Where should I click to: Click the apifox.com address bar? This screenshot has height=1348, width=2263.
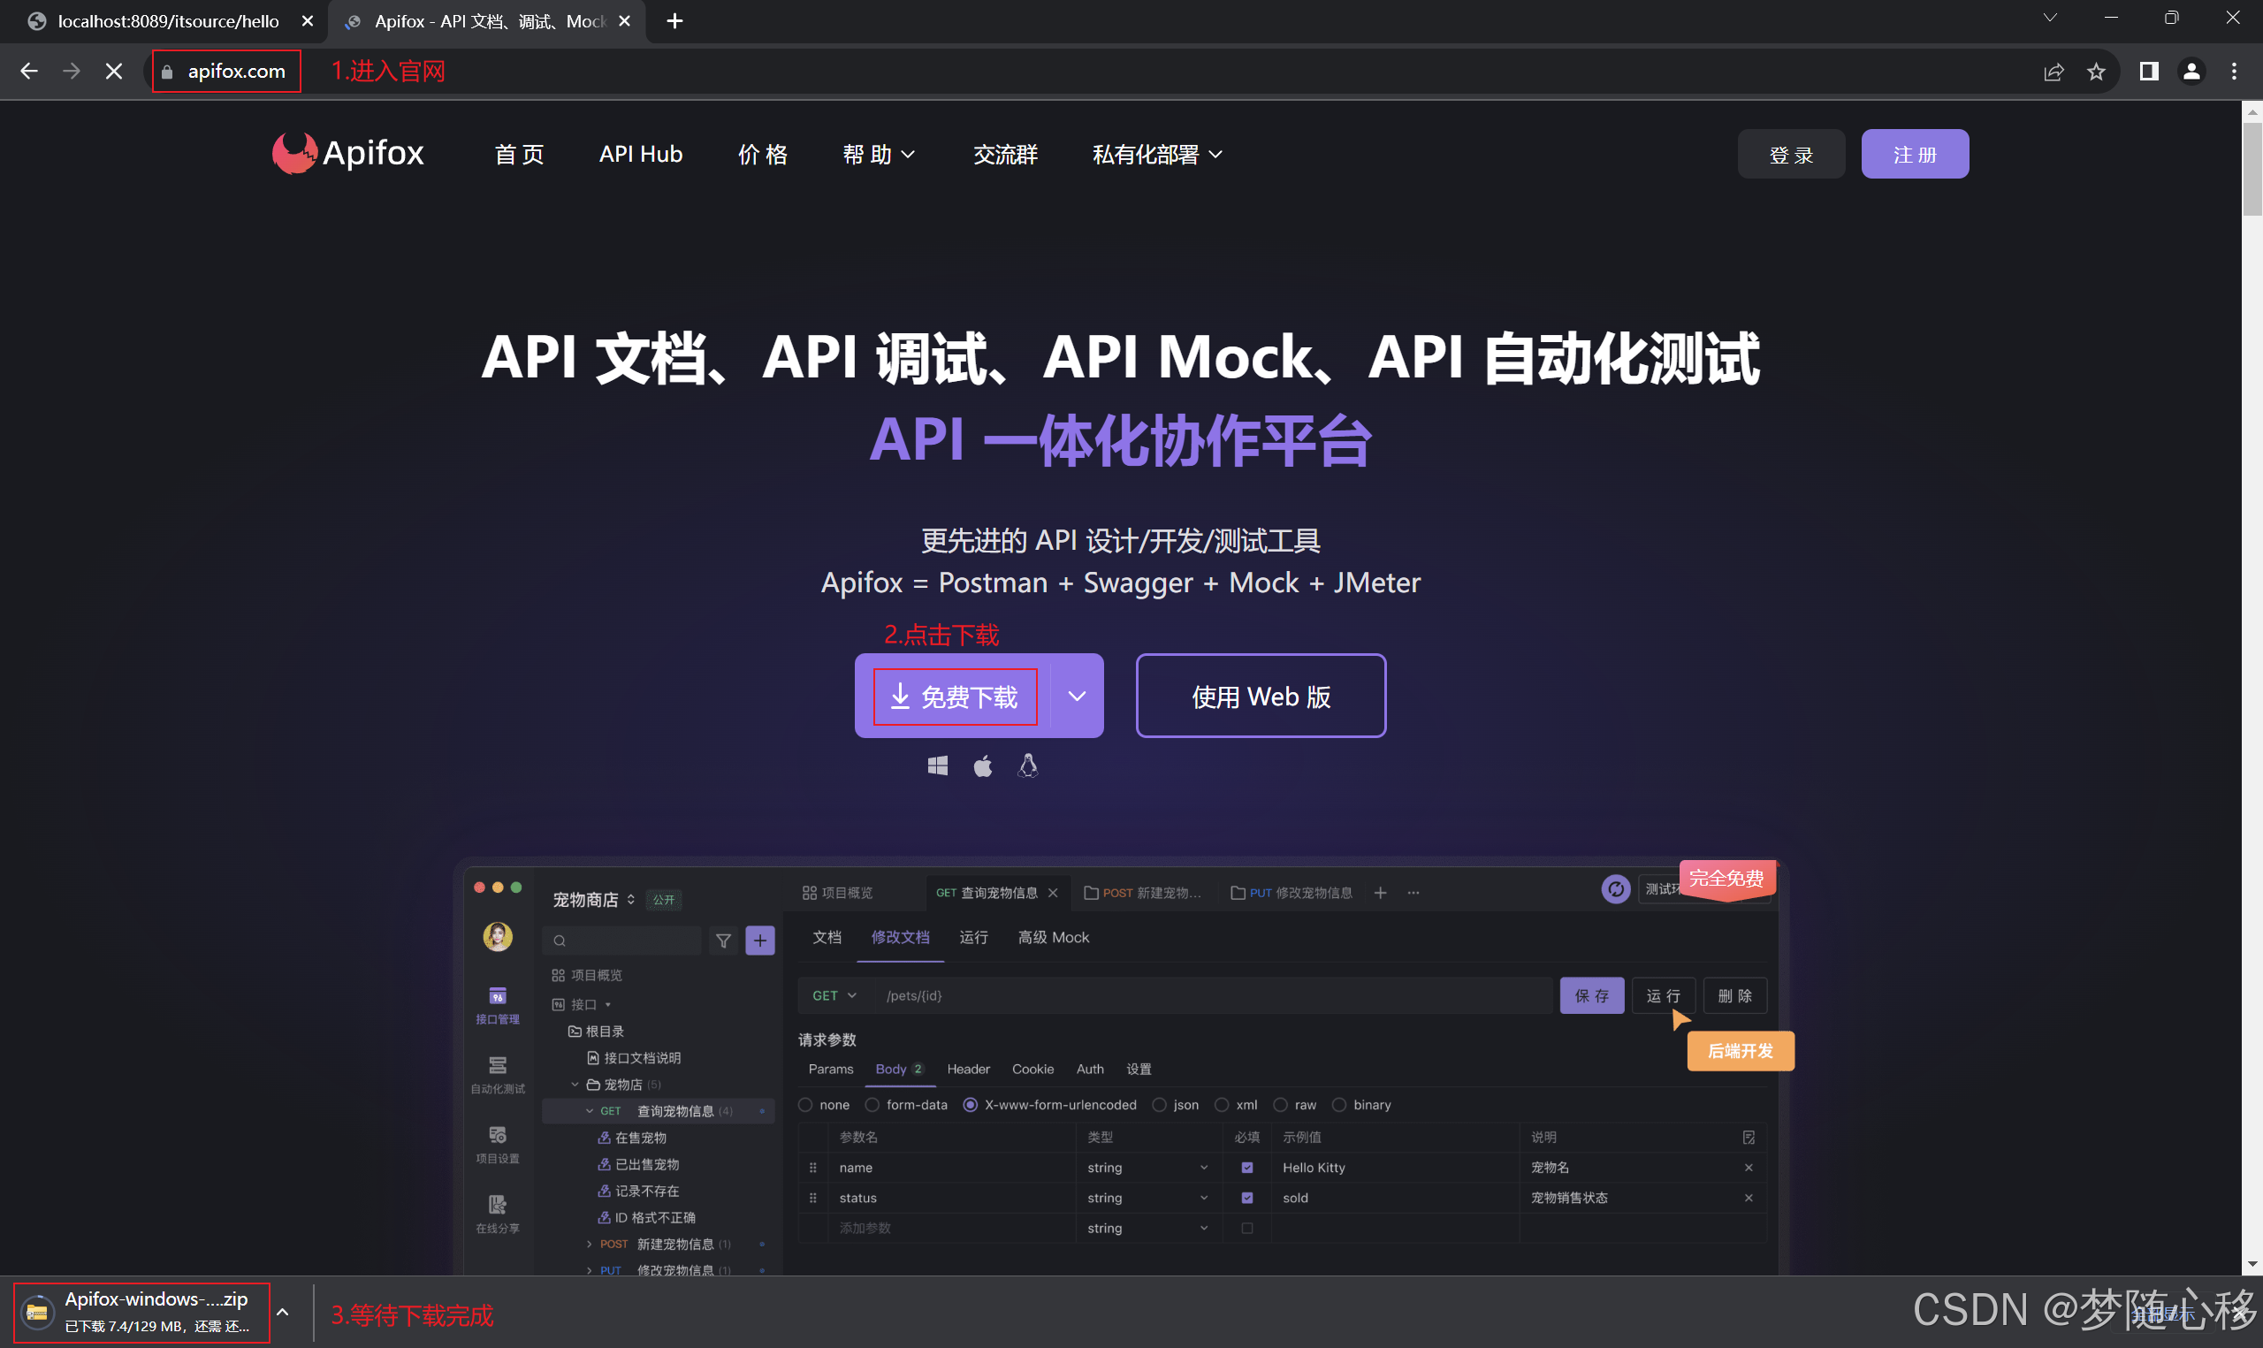coord(236,72)
